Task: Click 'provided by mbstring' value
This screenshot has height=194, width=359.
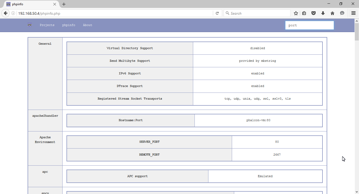Action: (x=258, y=61)
